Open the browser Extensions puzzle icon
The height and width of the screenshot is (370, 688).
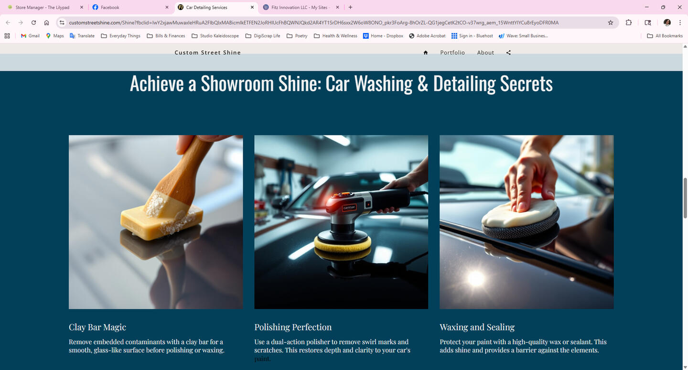pyautogui.click(x=629, y=22)
